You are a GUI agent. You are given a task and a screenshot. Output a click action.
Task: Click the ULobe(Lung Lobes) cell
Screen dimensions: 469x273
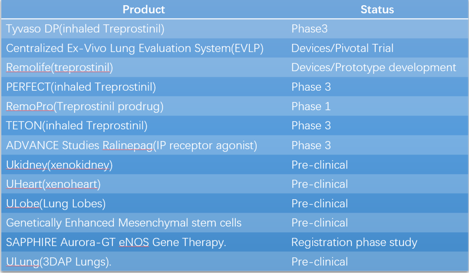[56, 204]
